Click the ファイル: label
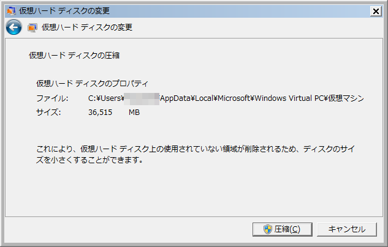This screenshot has width=388, height=247. pos(52,98)
